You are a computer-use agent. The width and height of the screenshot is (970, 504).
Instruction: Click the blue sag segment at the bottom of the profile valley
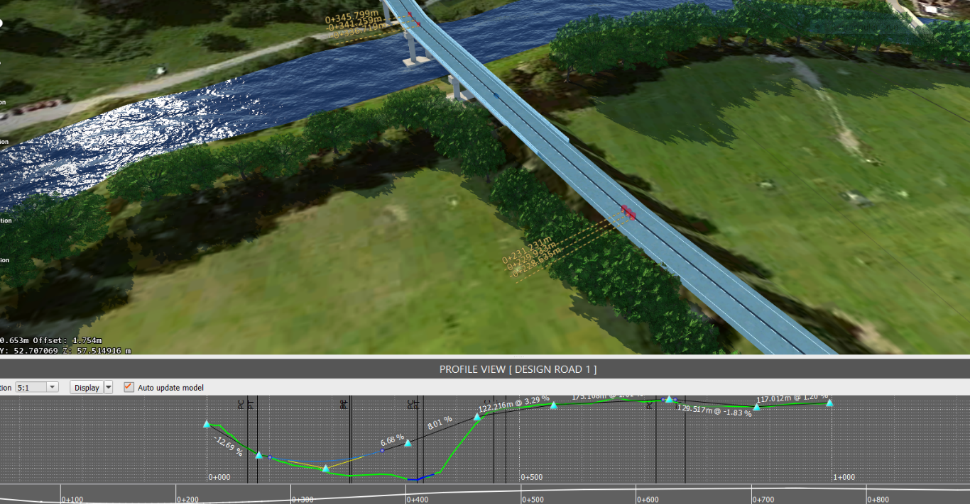420,478
